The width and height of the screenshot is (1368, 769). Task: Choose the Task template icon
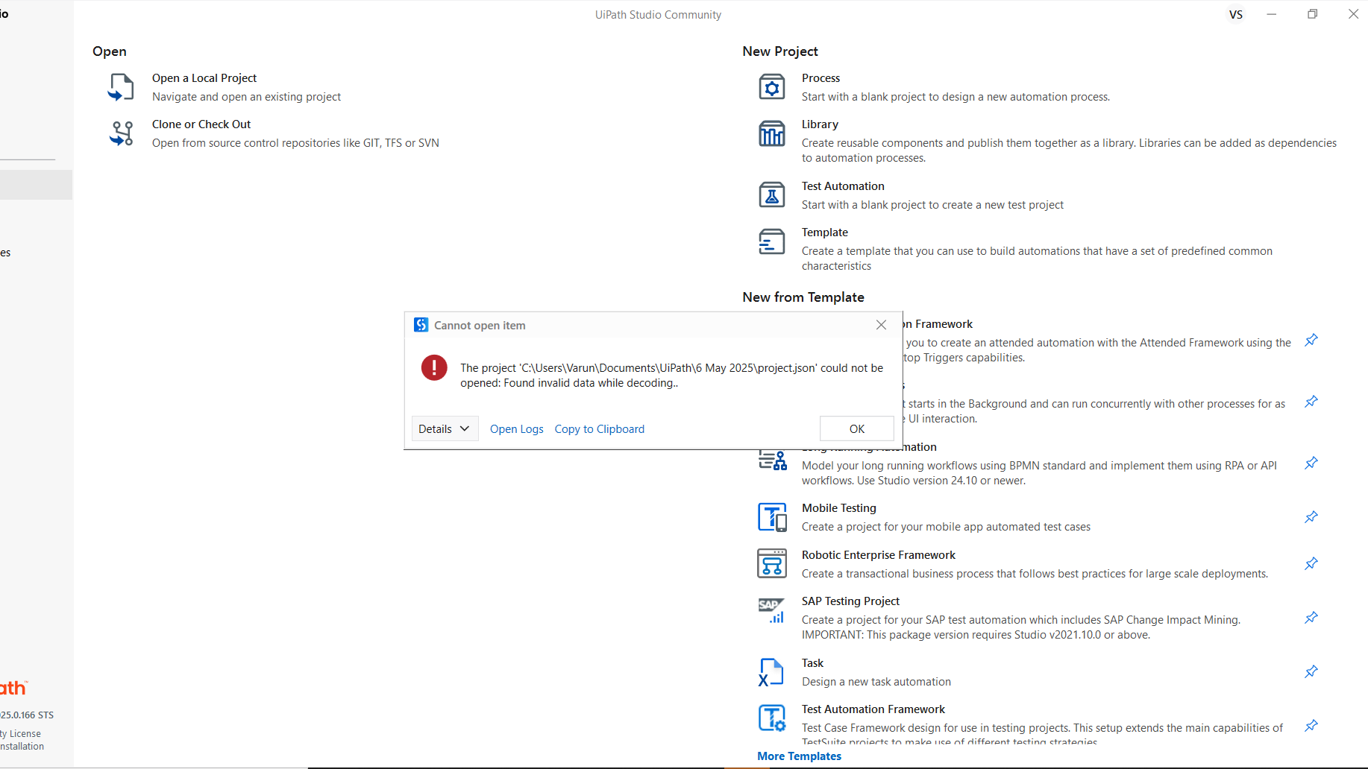tap(772, 672)
